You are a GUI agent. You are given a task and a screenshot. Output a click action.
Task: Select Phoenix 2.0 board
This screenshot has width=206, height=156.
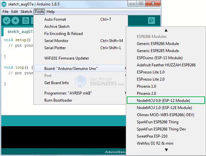pos(166,94)
